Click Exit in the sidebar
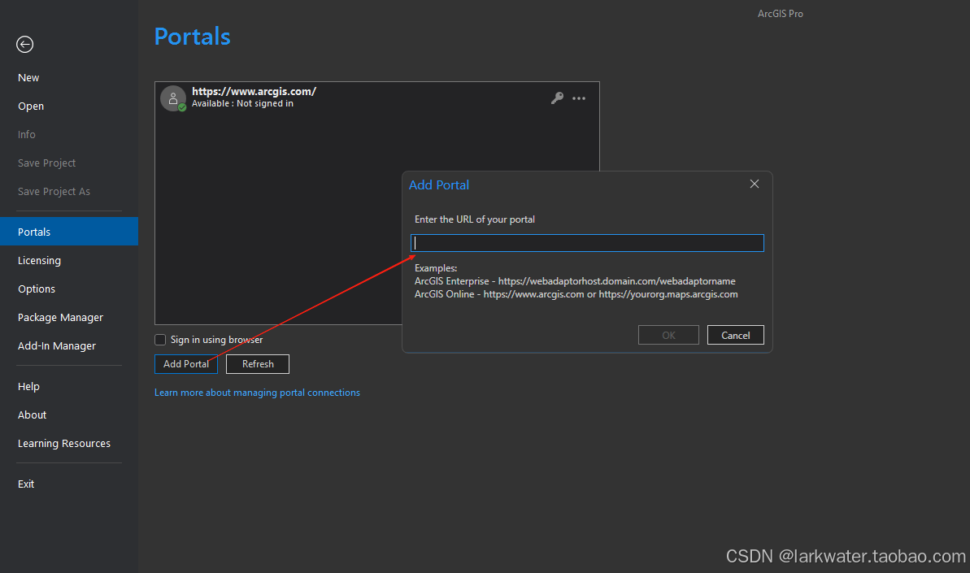 coord(26,484)
